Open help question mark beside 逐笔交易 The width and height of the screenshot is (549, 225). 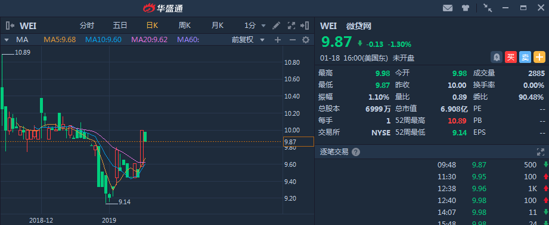click(356, 152)
